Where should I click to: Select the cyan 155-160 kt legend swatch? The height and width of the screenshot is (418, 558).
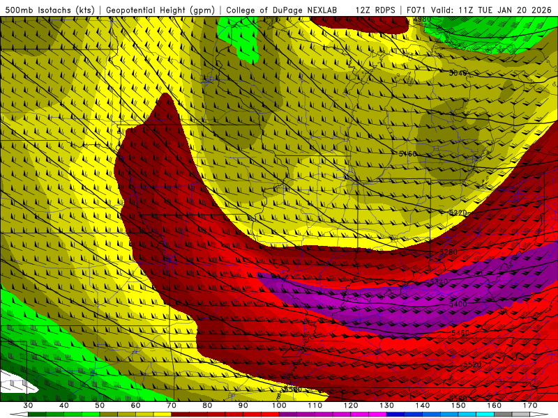click(x=485, y=415)
